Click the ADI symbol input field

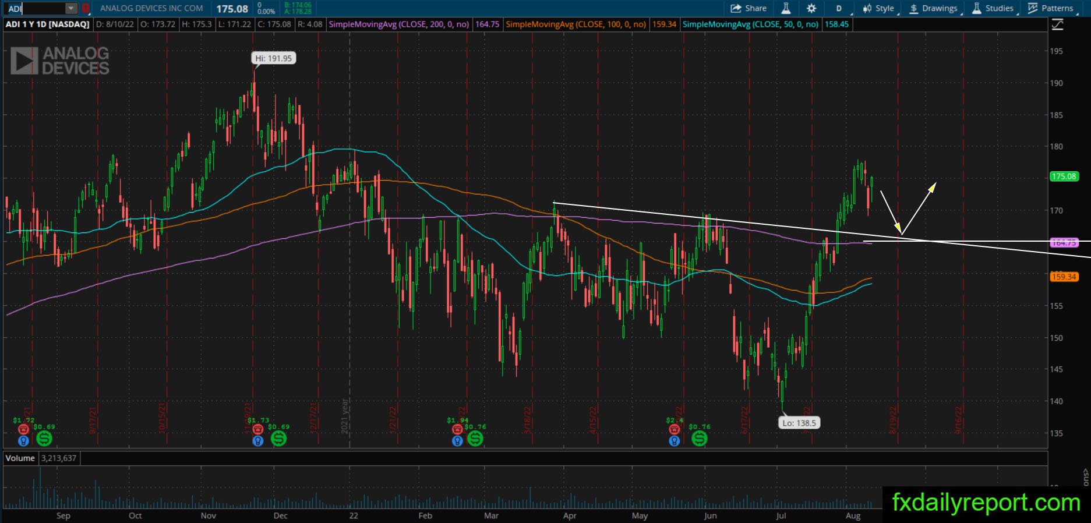coord(35,9)
